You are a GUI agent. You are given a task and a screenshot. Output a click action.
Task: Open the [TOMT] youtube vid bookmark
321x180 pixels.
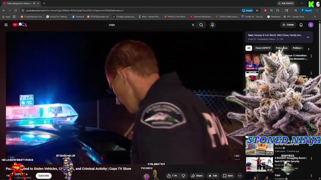[98, 17]
